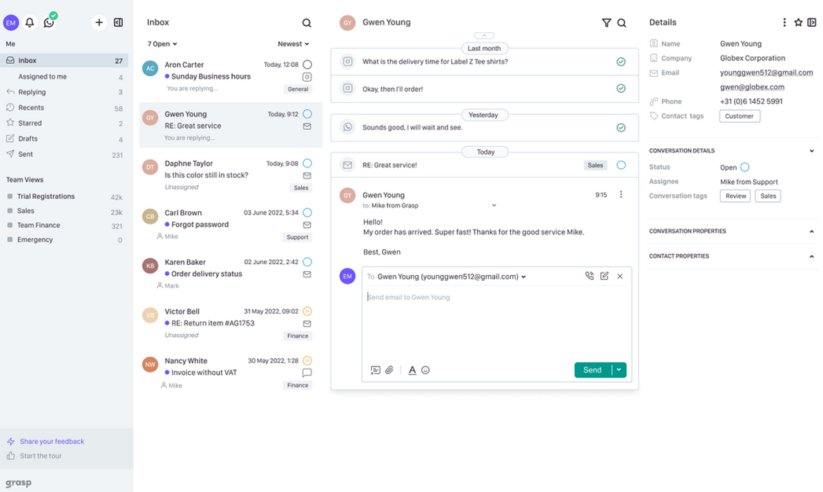Open the call icon in the reply header
The width and height of the screenshot is (823, 492).
pyautogui.click(x=589, y=275)
